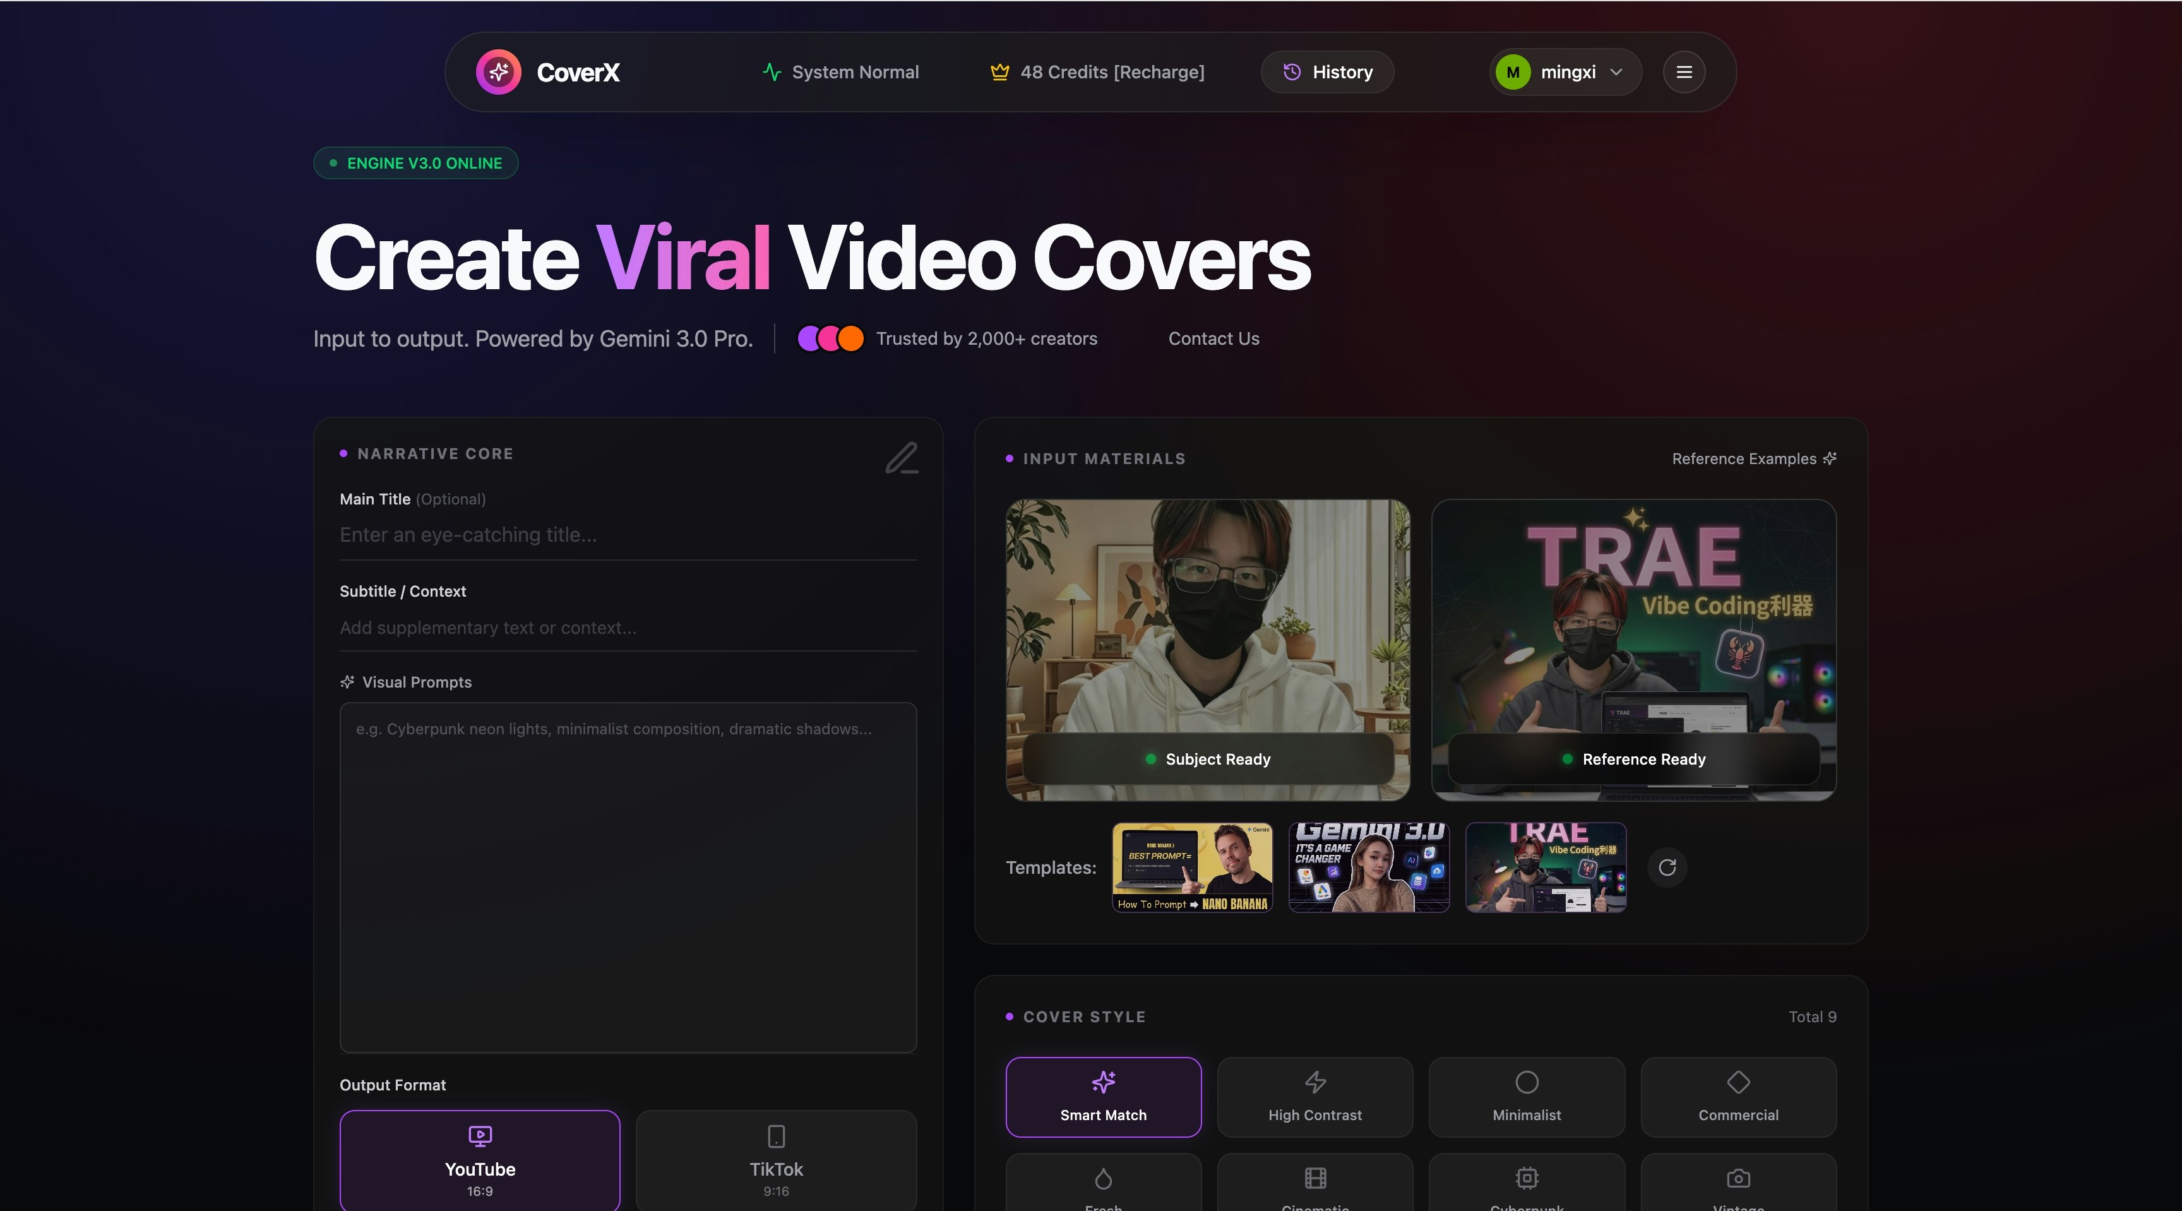Click the Vintage camera icon

(x=1738, y=1178)
